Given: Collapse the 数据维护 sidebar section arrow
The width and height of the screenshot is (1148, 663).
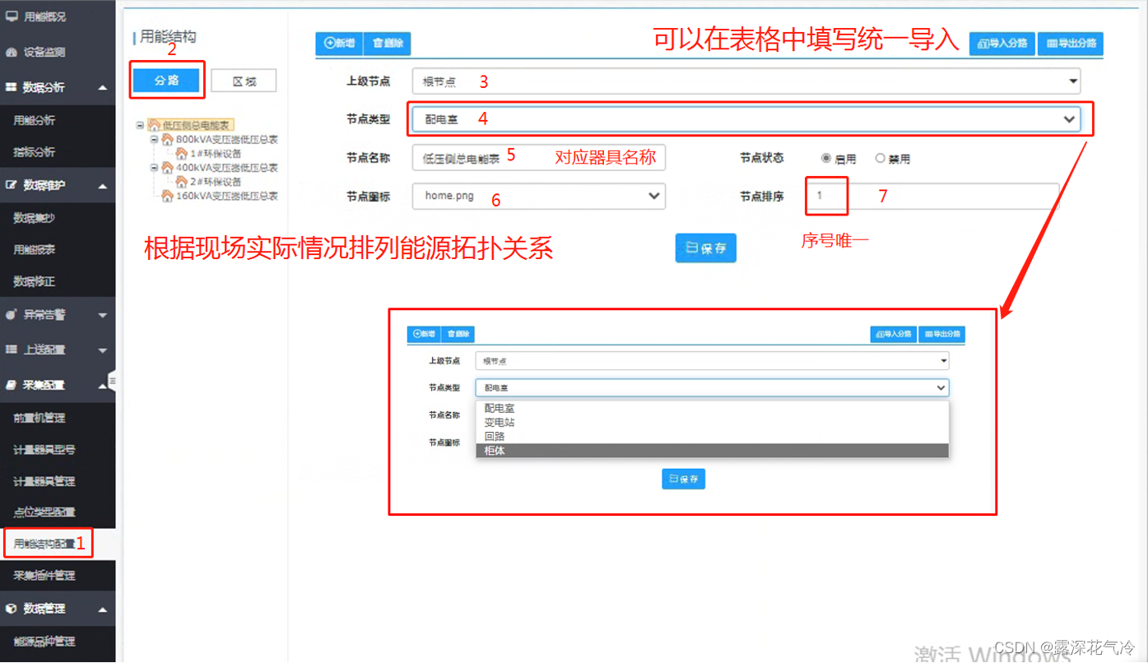Looking at the screenshot, I should (102, 186).
